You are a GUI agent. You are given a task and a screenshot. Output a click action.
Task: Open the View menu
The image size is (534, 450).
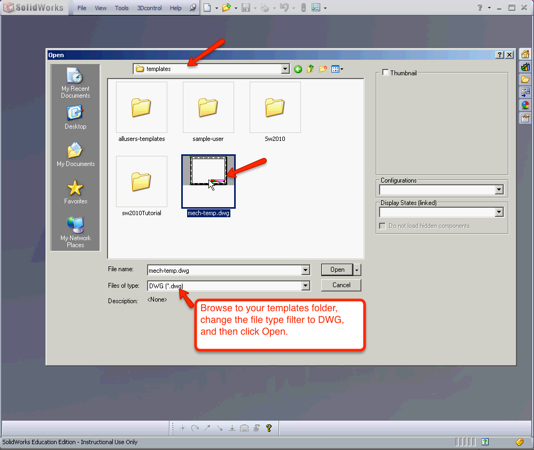point(100,8)
